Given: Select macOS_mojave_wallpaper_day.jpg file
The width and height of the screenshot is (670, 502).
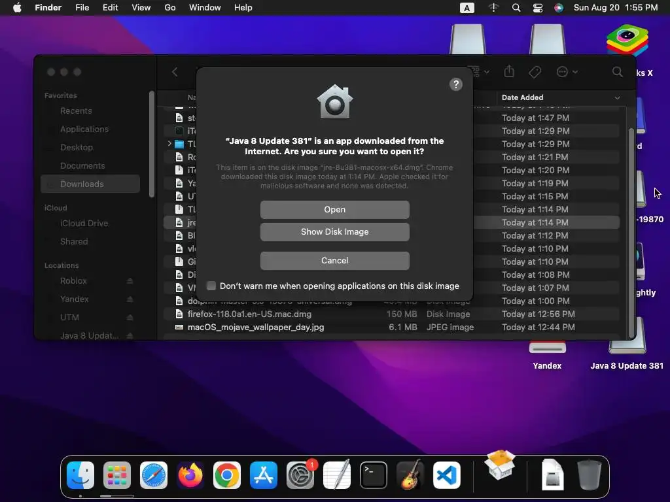Looking at the screenshot, I should point(256,327).
